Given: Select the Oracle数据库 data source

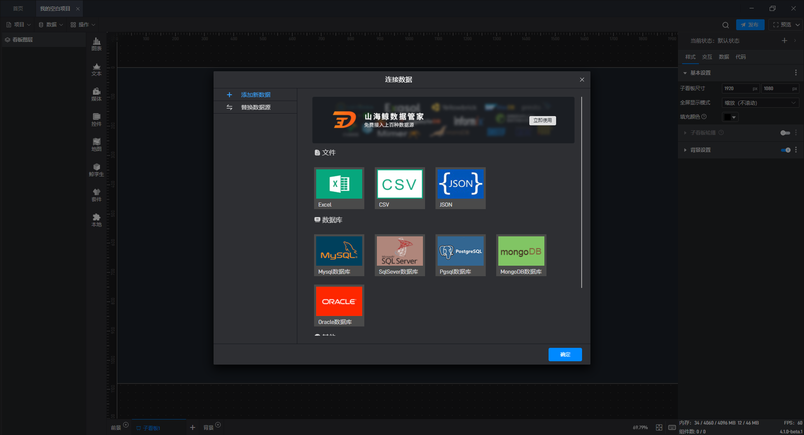Looking at the screenshot, I should tap(339, 306).
